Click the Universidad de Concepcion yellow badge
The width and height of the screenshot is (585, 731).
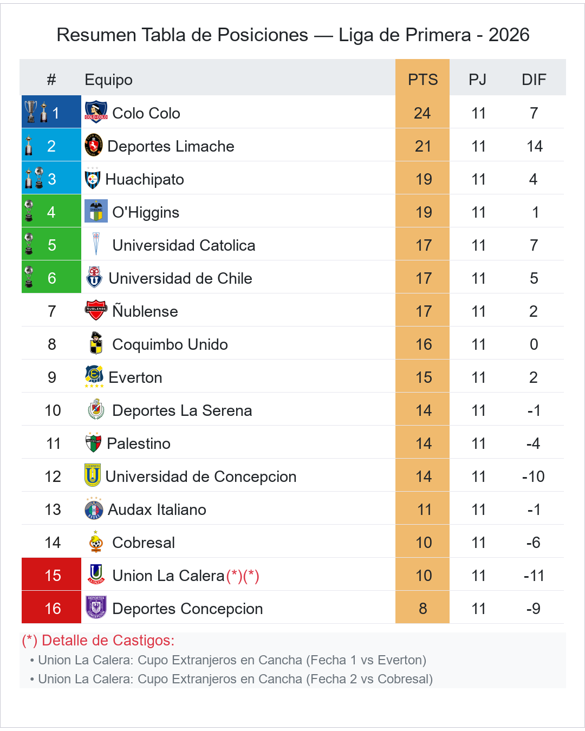pyautogui.click(x=93, y=475)
